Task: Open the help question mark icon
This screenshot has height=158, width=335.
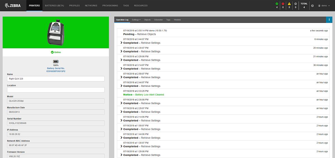Action: click(x=312, y=6)
